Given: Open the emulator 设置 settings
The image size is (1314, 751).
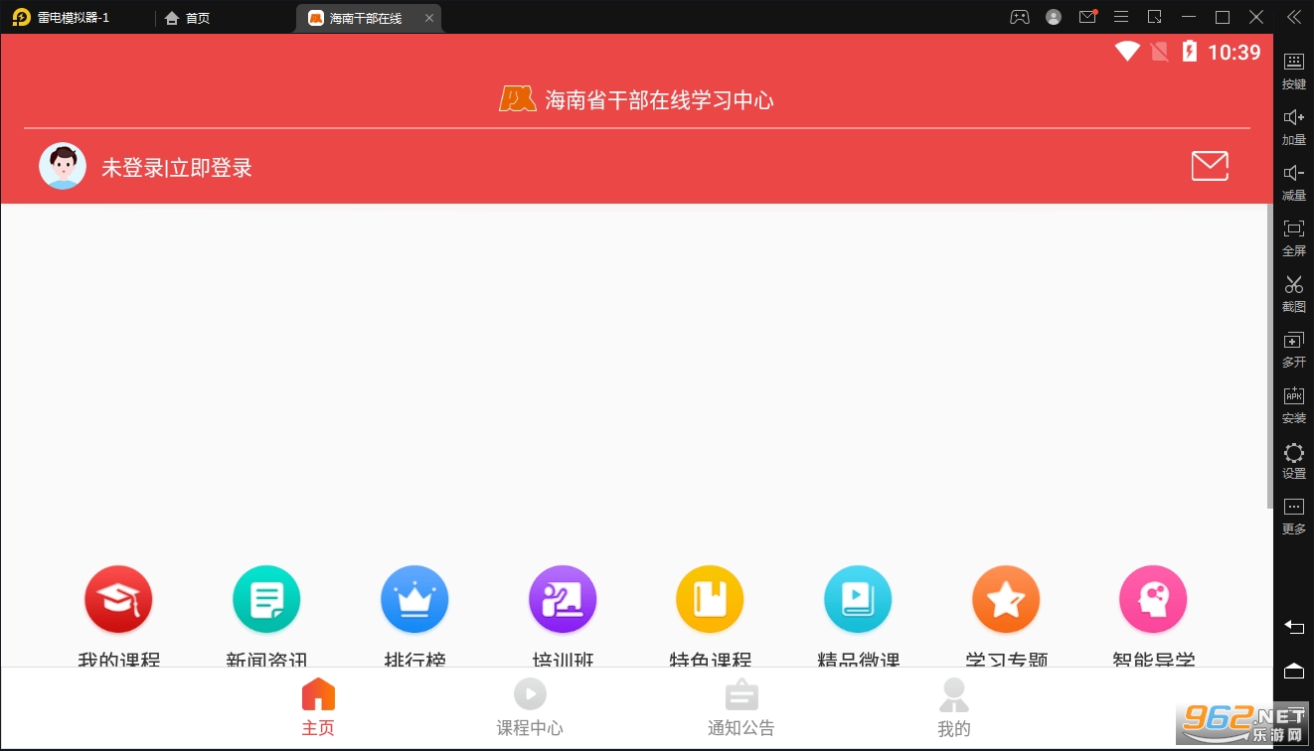Looking at the screenshot, I should click(x=1293, y=460).
